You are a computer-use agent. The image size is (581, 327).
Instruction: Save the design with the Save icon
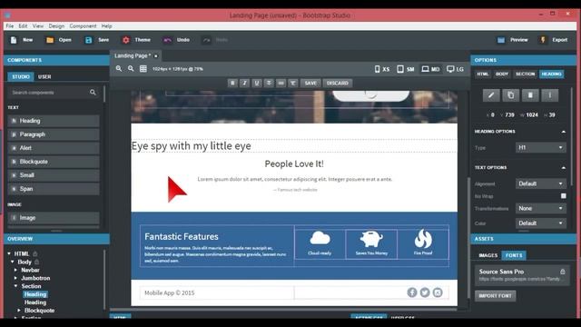click(89, 40)
